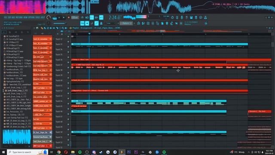Viewport: 275px width, 155px height.
Task: Expand Joe8_Drum_Loop_2_172 browser item
Action: coord(17,90)
